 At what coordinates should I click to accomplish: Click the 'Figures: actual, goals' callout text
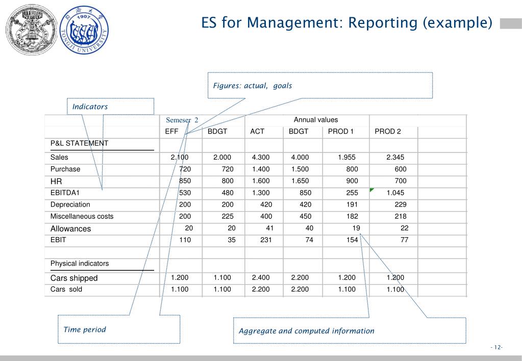coord(253,86)
